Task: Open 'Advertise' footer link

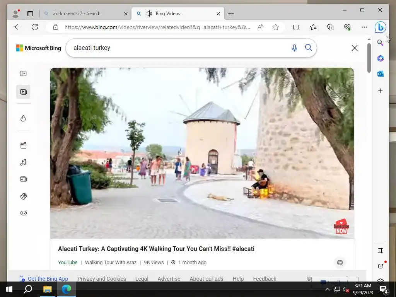Action: pos(169,279)
